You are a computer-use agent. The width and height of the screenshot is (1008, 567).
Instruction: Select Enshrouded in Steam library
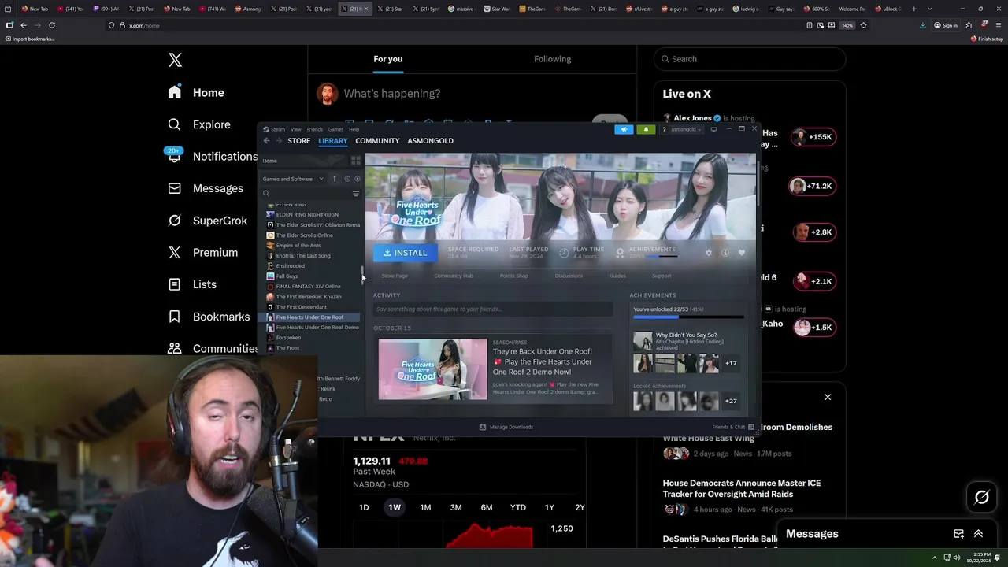pyautogui.click(x=290, y=266)
